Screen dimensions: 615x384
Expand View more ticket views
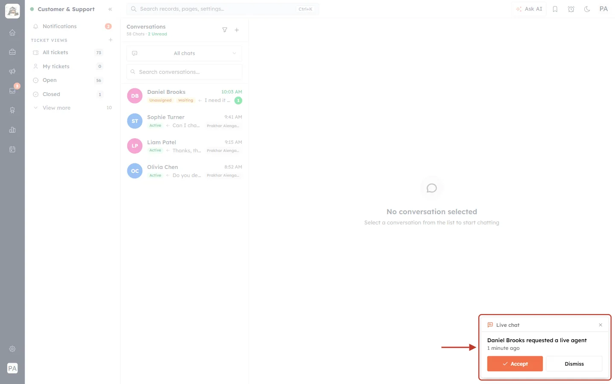[x=73, y=108]
